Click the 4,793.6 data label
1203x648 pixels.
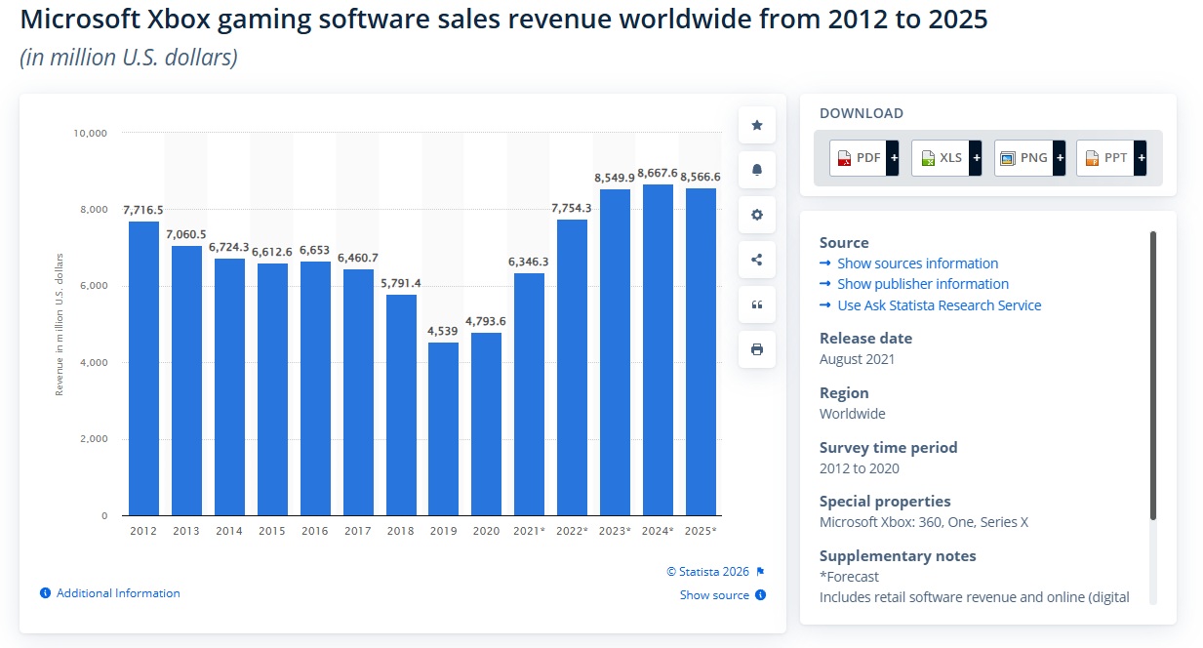(486, 321)
